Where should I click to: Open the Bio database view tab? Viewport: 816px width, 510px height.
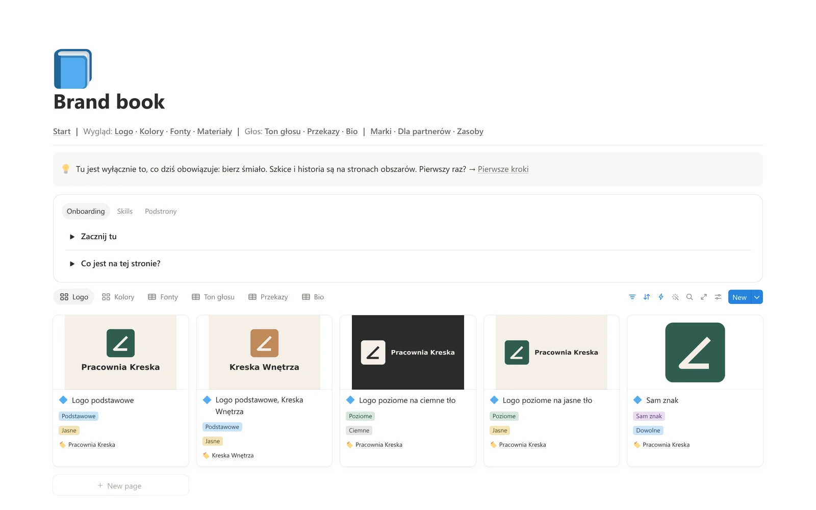(313, 297)
